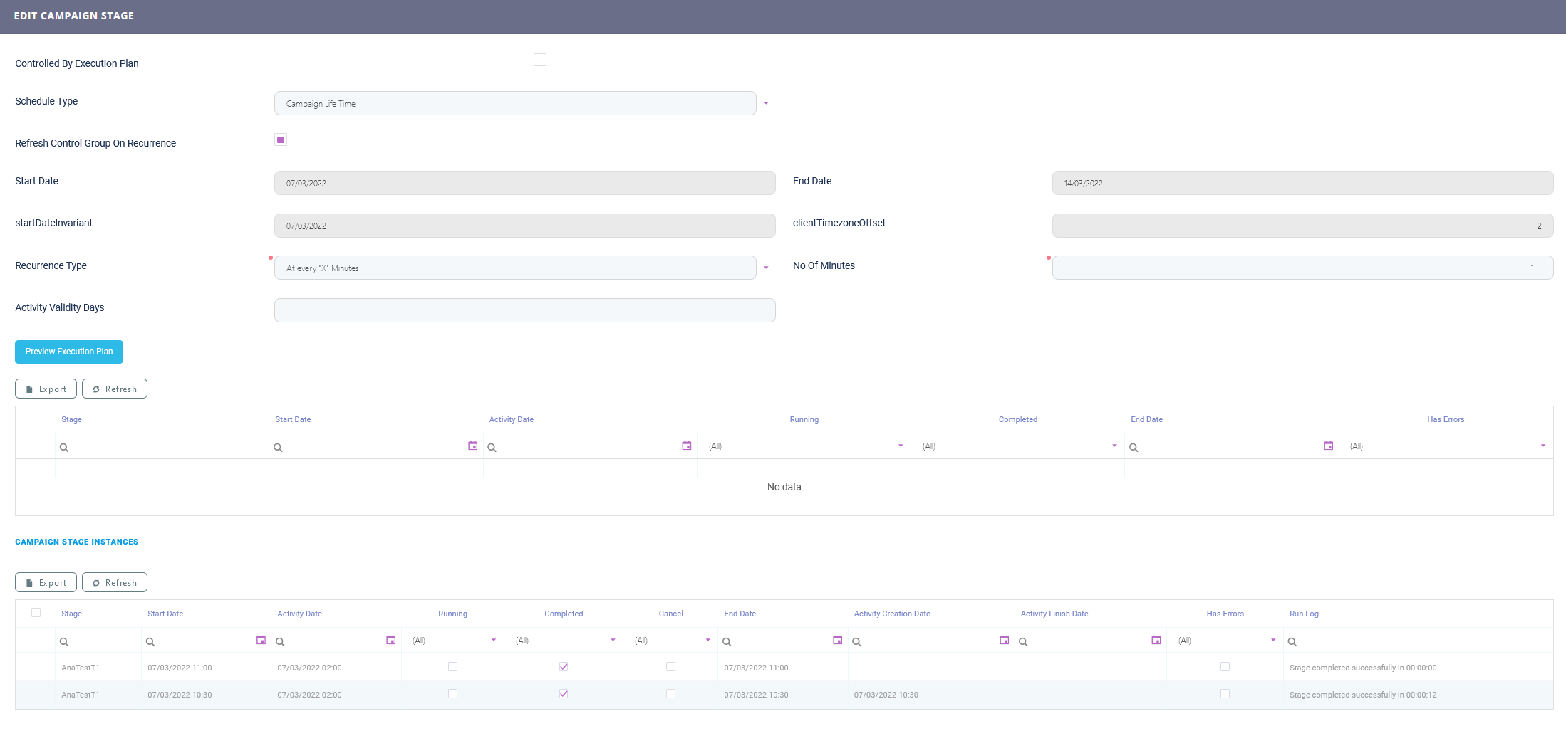Open calendar picker in upper grid Start Date filter
This screenshot has height=731, width=1566.
tap(472, 446)
